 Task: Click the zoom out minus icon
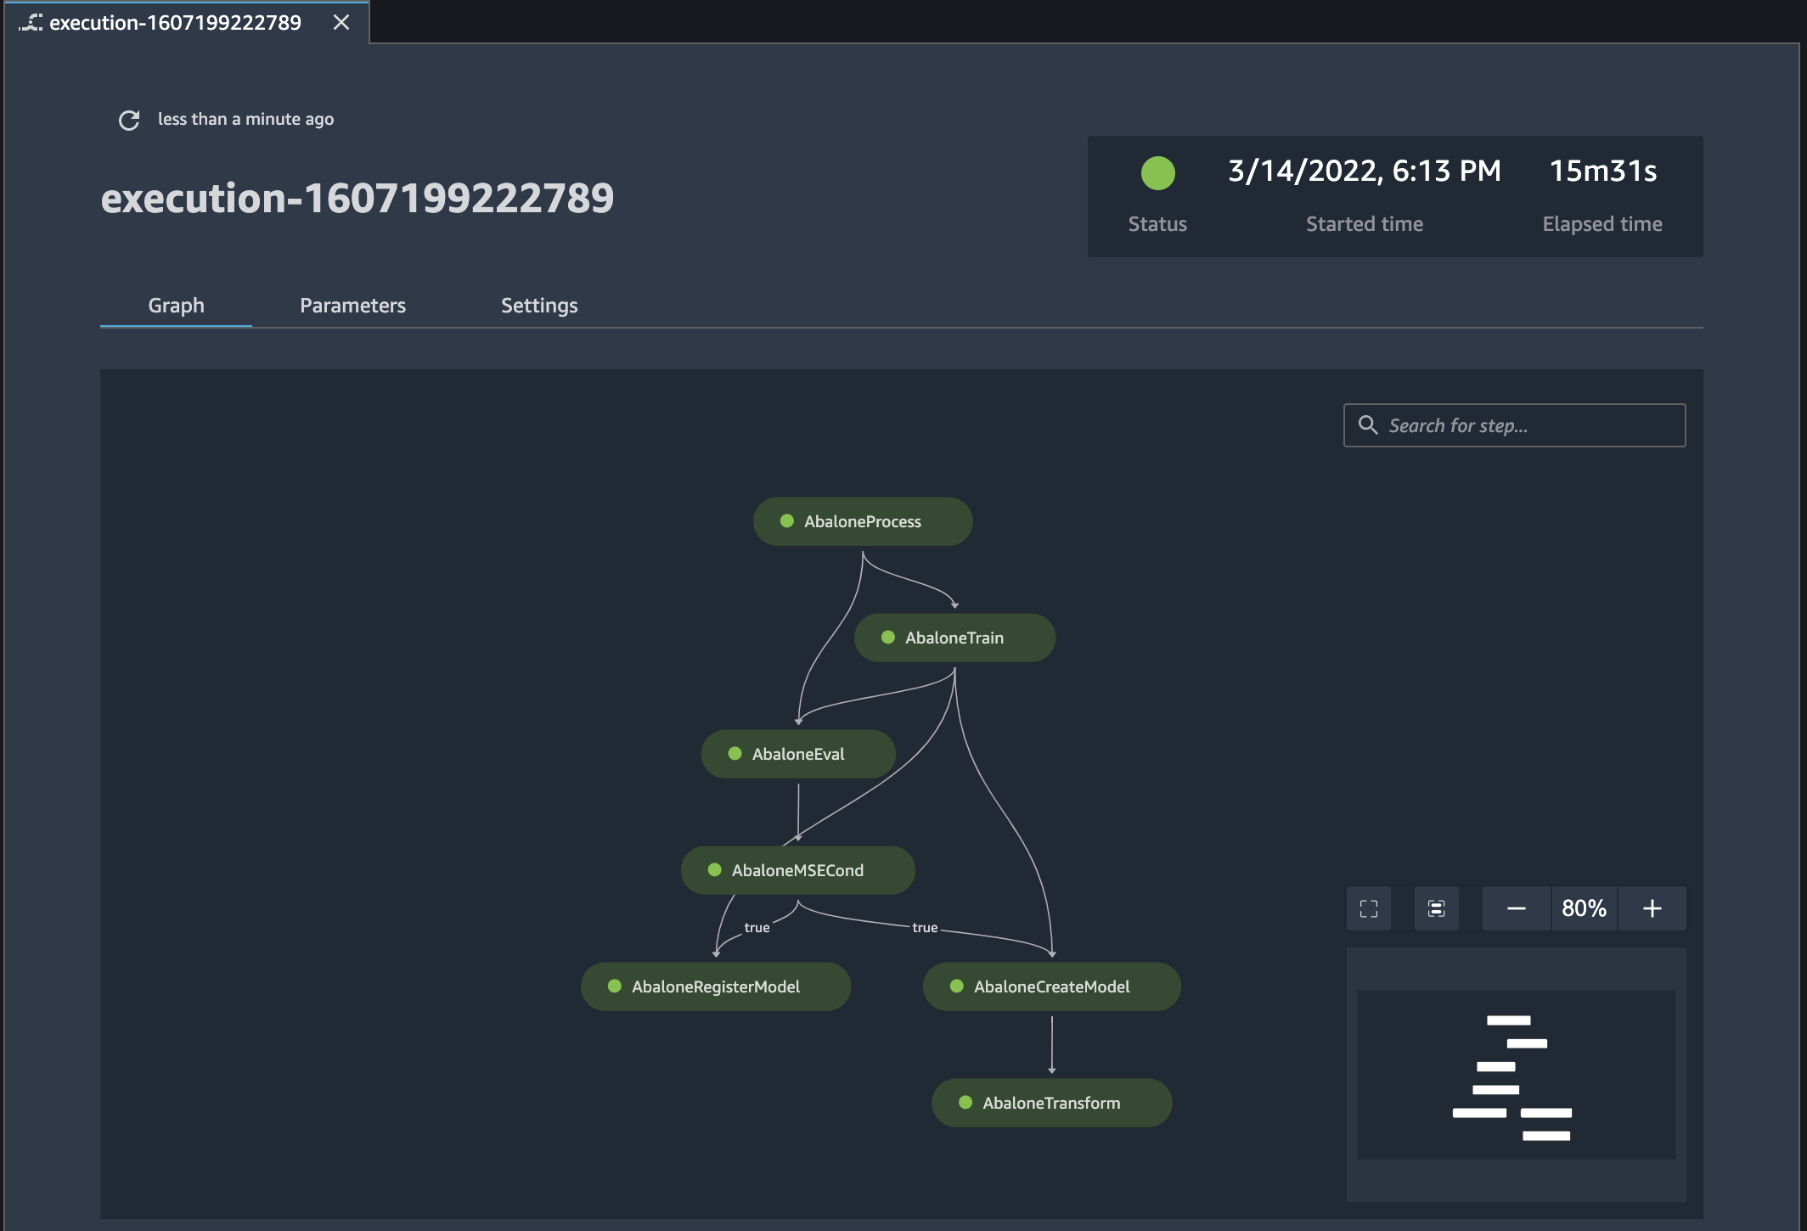coord(1517,908)
